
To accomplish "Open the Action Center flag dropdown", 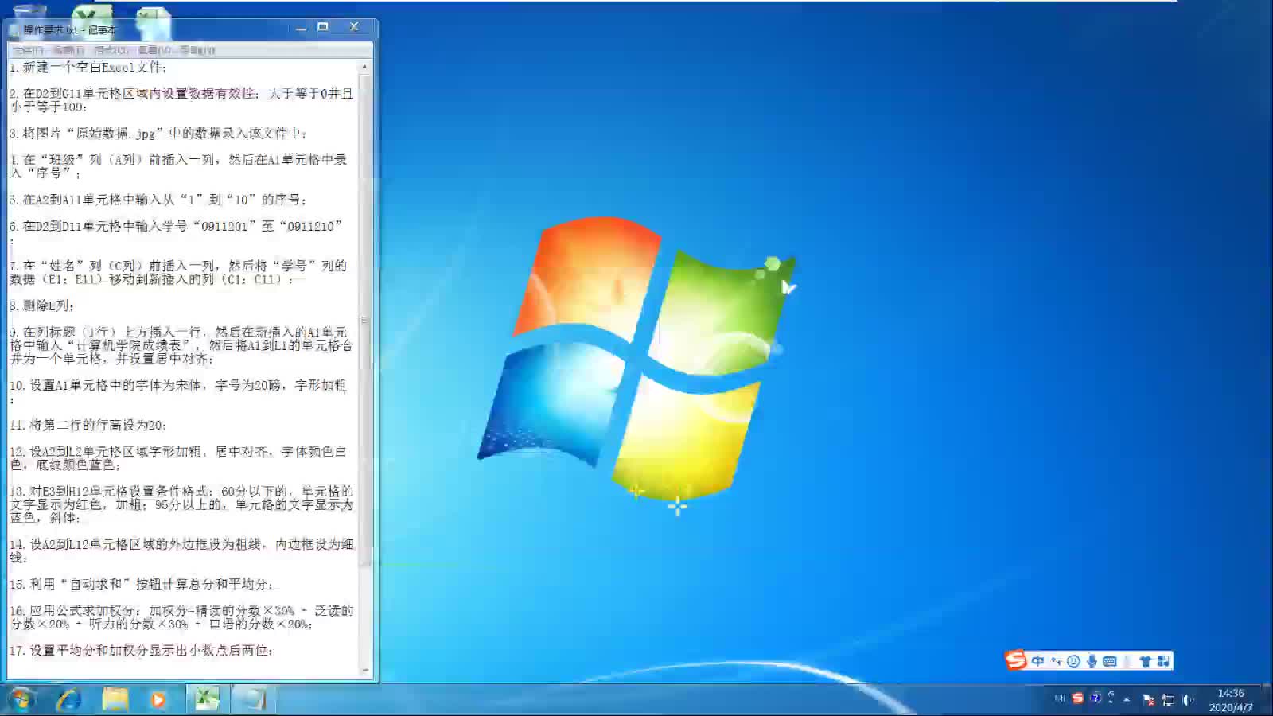I will tap(1148, 700).
